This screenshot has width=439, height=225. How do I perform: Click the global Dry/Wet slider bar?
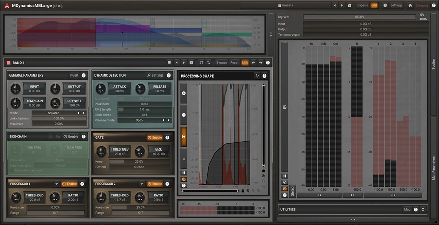tap(359, 17)
